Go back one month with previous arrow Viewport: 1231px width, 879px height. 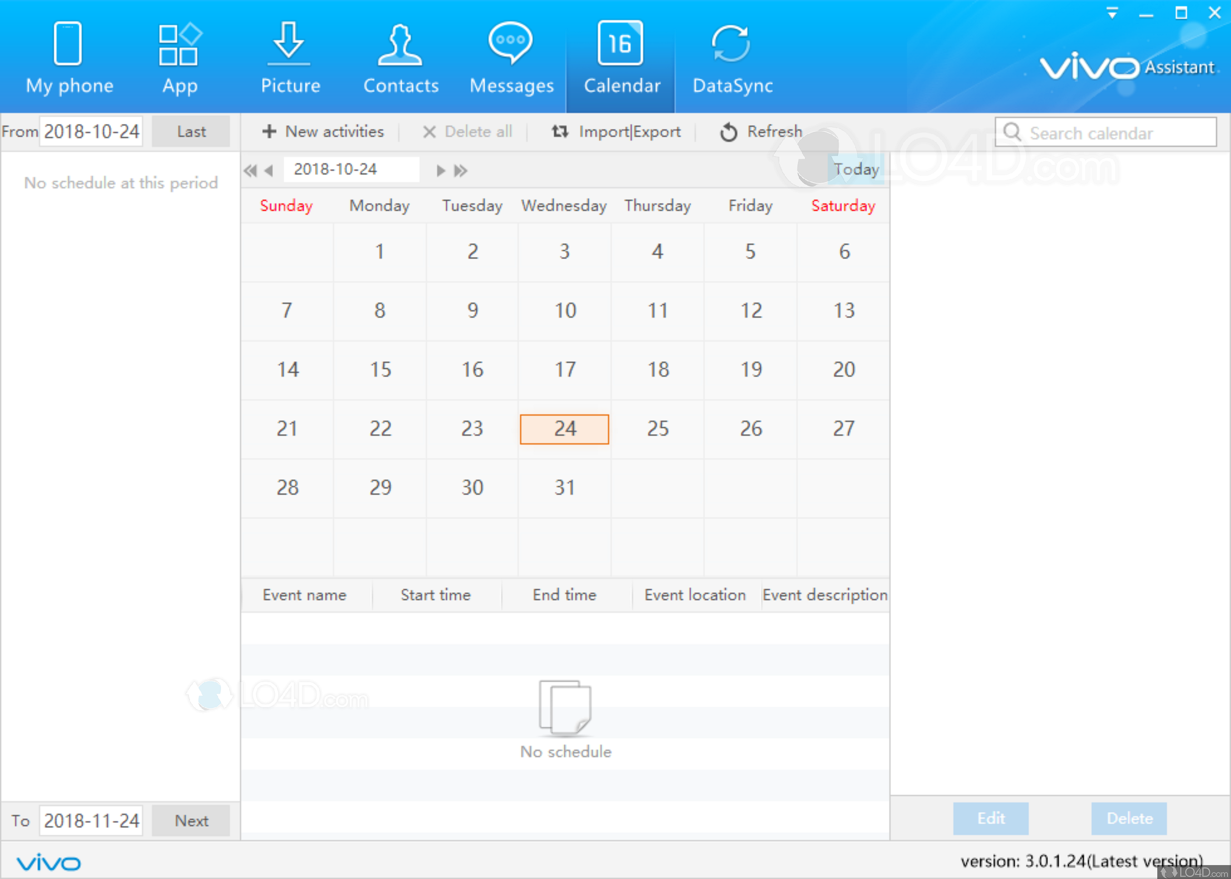point(269,169)
